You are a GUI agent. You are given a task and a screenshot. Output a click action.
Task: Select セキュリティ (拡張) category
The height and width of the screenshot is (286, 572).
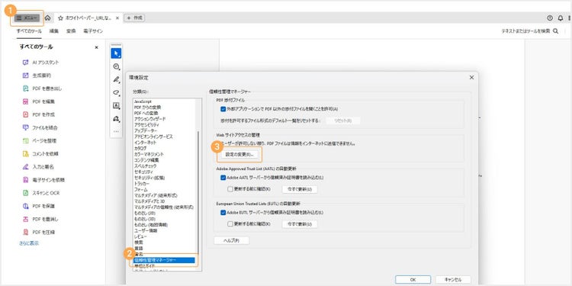(149, 178)
